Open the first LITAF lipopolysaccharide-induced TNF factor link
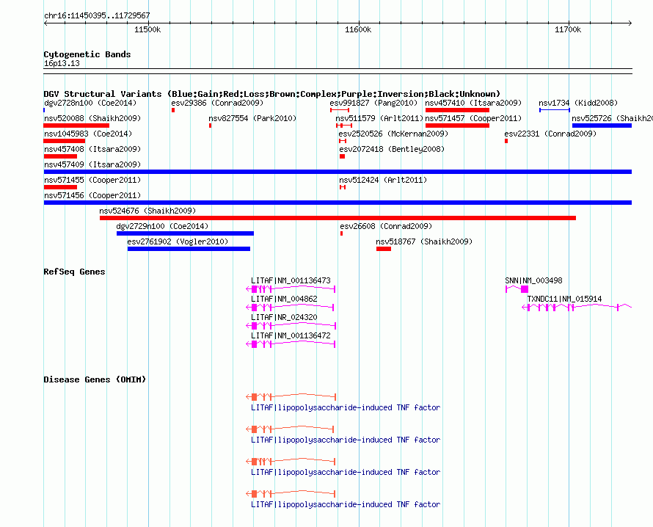This screenshot has width=653, height=527. point(346,407)
